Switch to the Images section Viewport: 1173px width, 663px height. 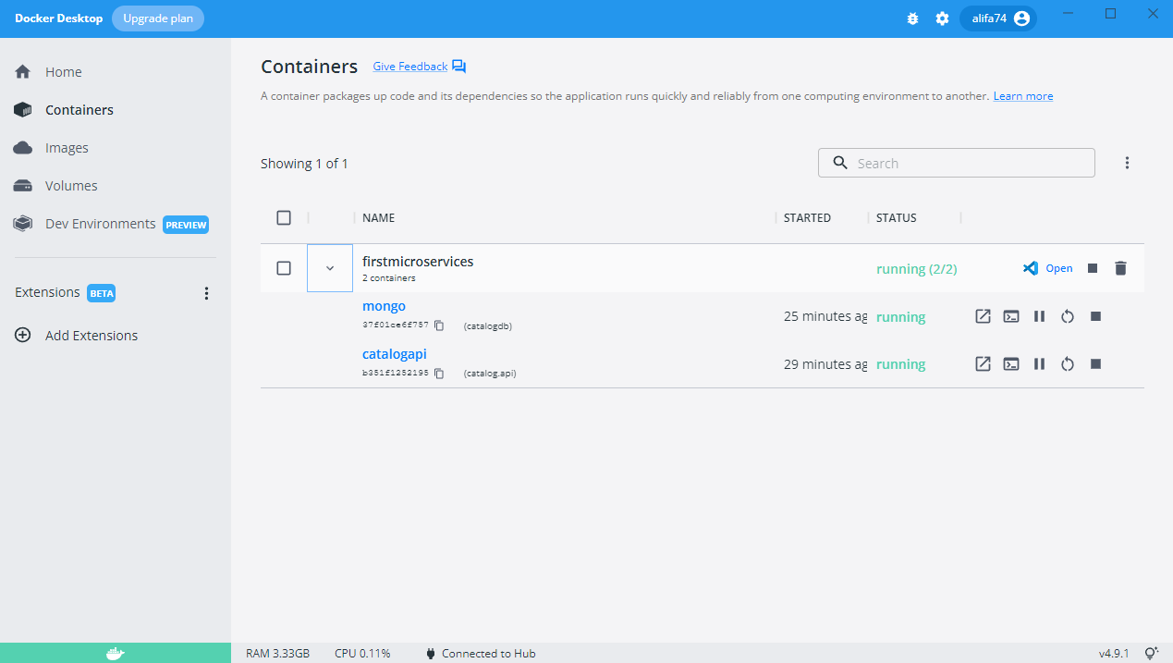click(x=67, y=147)
